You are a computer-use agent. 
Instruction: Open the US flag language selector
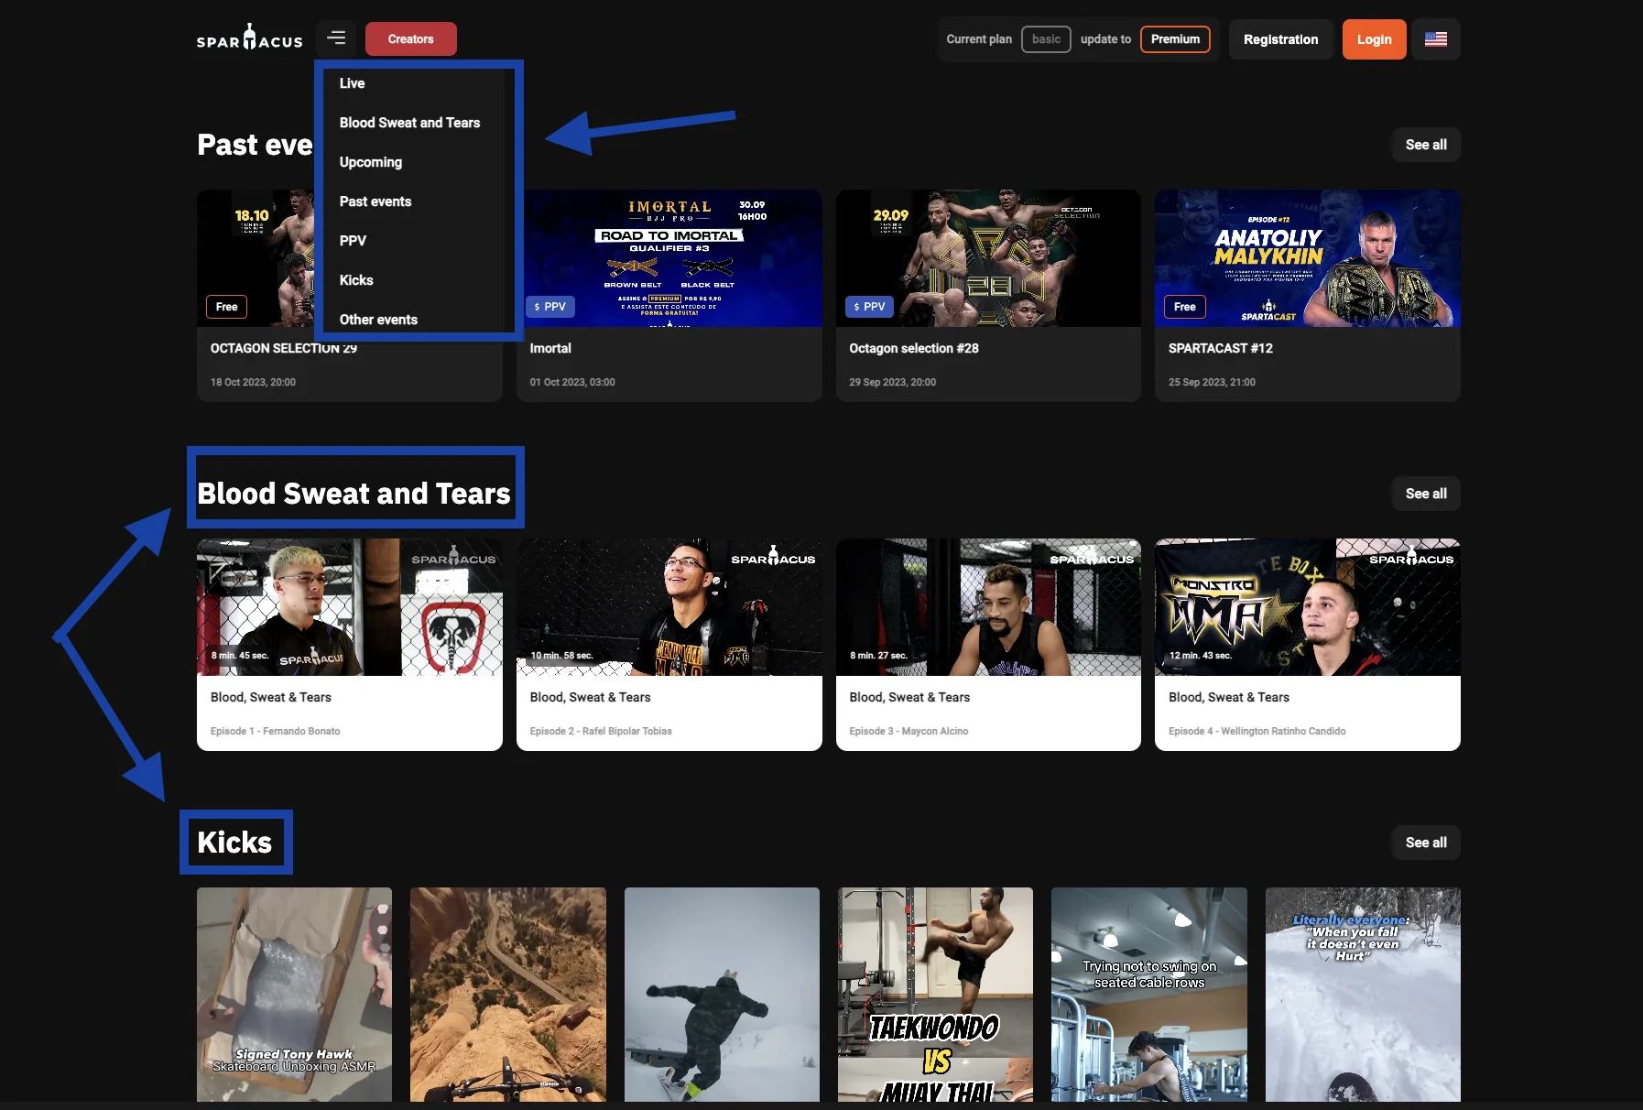pyautogui.click(x=1435, y=39)
